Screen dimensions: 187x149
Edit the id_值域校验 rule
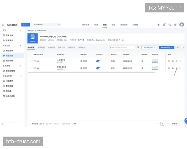(x=177, y=61)
